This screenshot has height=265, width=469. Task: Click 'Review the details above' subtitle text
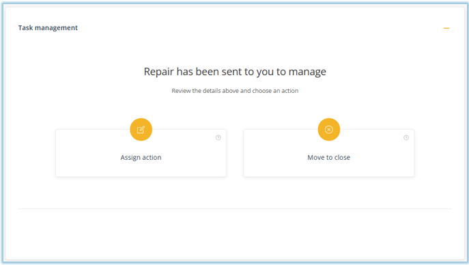point(235,91)
